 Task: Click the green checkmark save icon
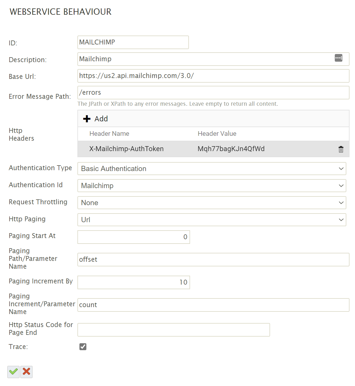coord(13,372)
